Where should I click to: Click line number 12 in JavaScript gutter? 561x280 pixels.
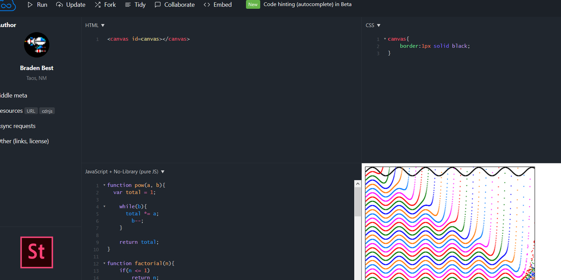pos(96,264)
